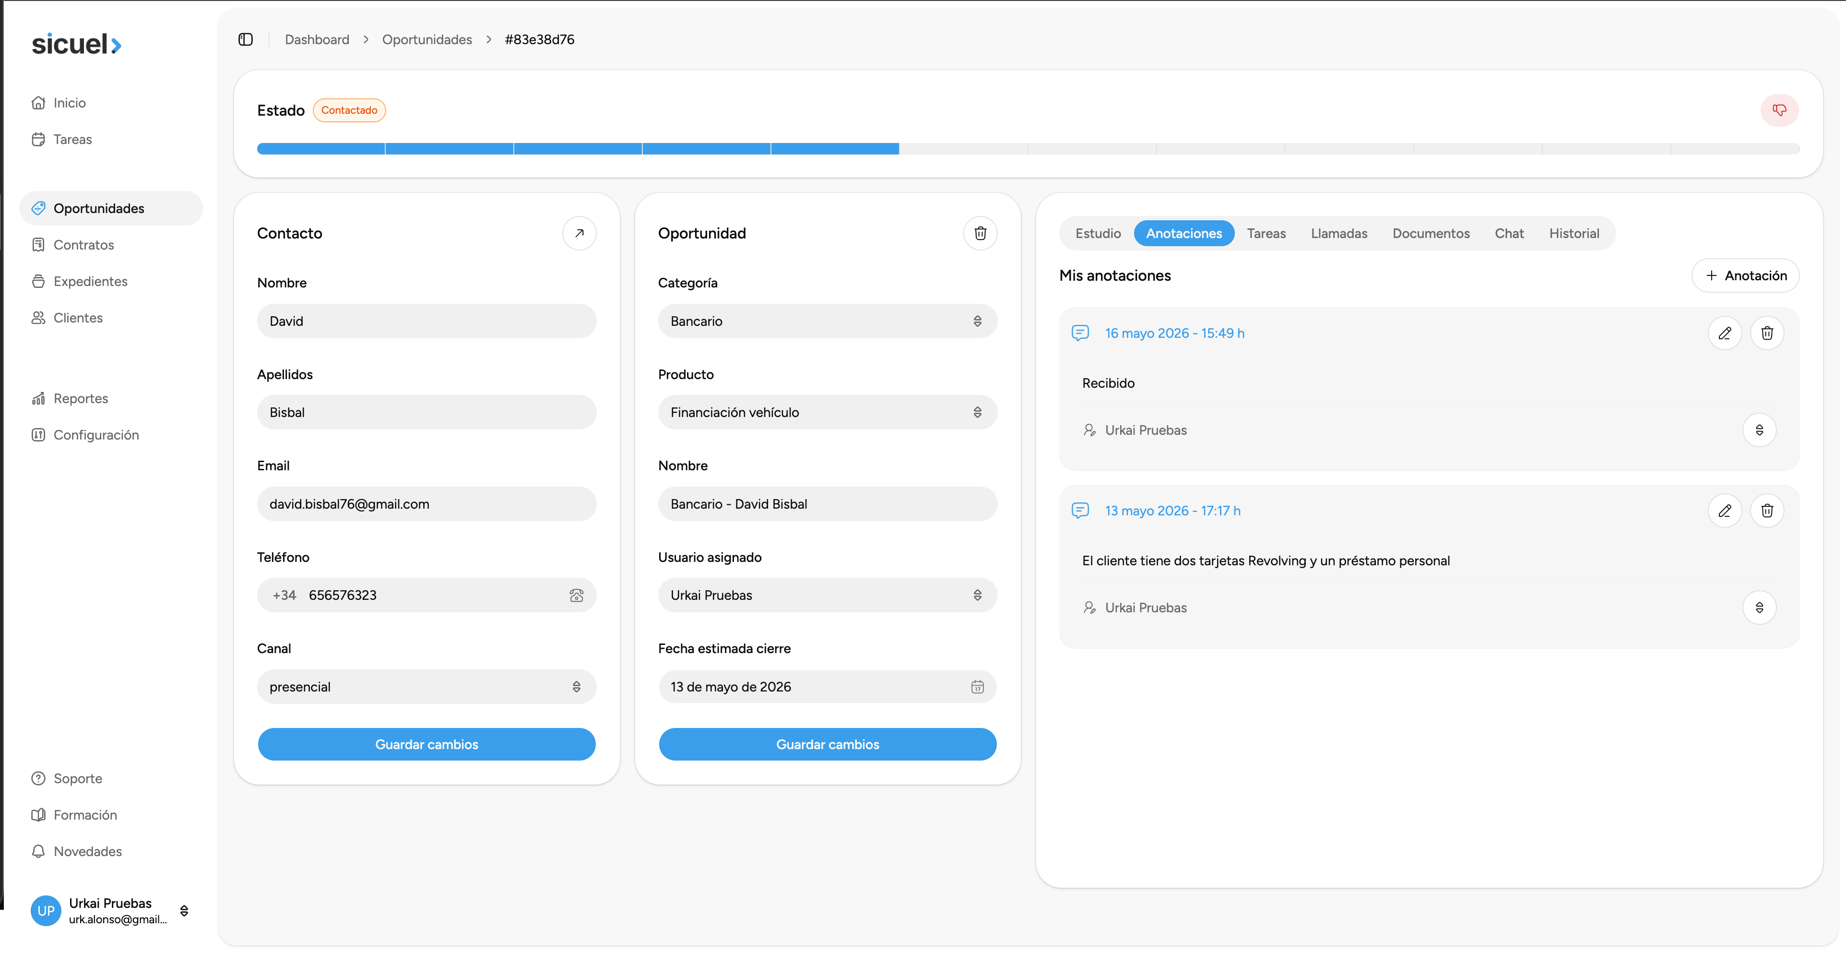This screenshot has height=953, width=1846.
Task: Open calendar icon for Fecha estimada cierre
Action: [x=978, y=687]
